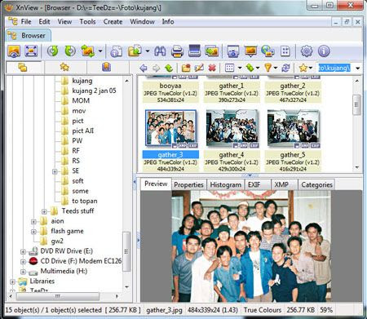This screenshot has height=319, width=367.
Task: Open the Tools menu
Action: [x=87, y=21]
